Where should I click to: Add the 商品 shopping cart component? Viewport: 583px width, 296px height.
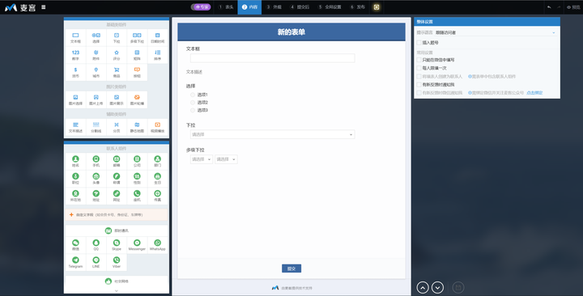pyautogui.click(x=117, y=72)
